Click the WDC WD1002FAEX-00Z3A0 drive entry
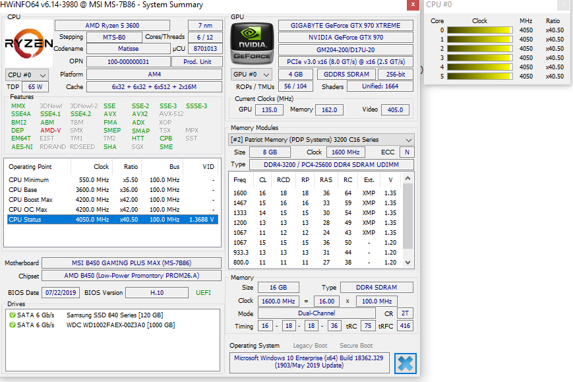This screenshot has width=573, height=382. (x=121, y=325)
